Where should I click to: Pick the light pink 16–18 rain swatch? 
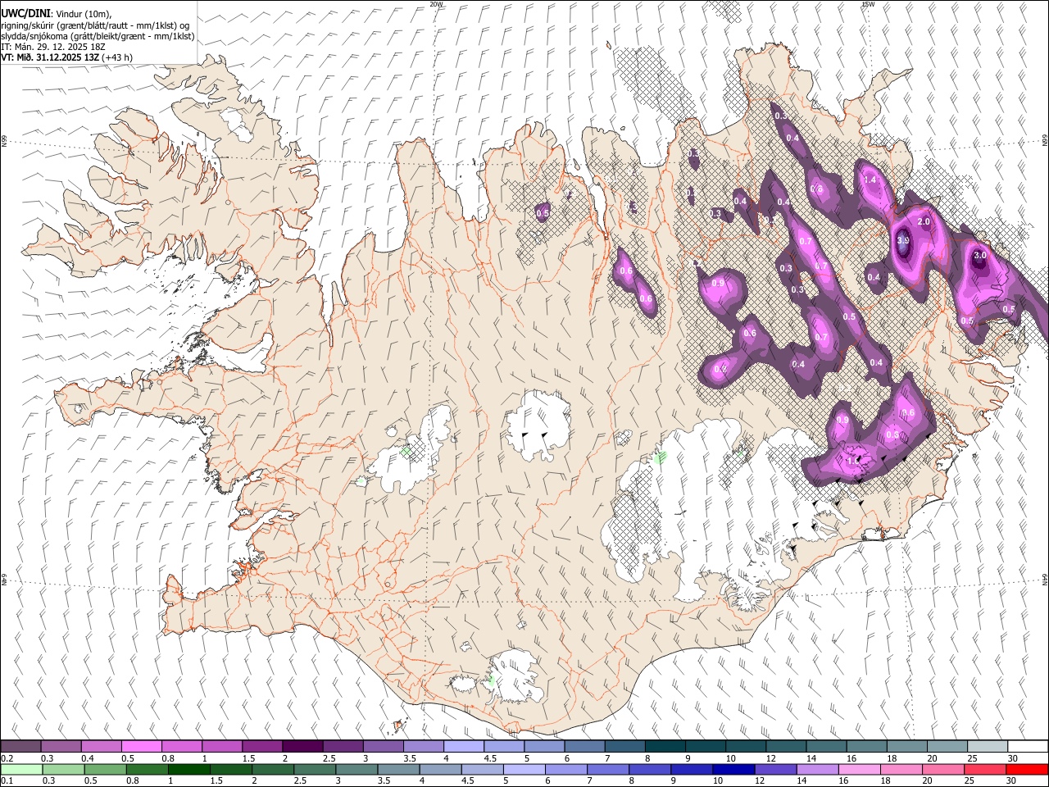click(859, 769)
